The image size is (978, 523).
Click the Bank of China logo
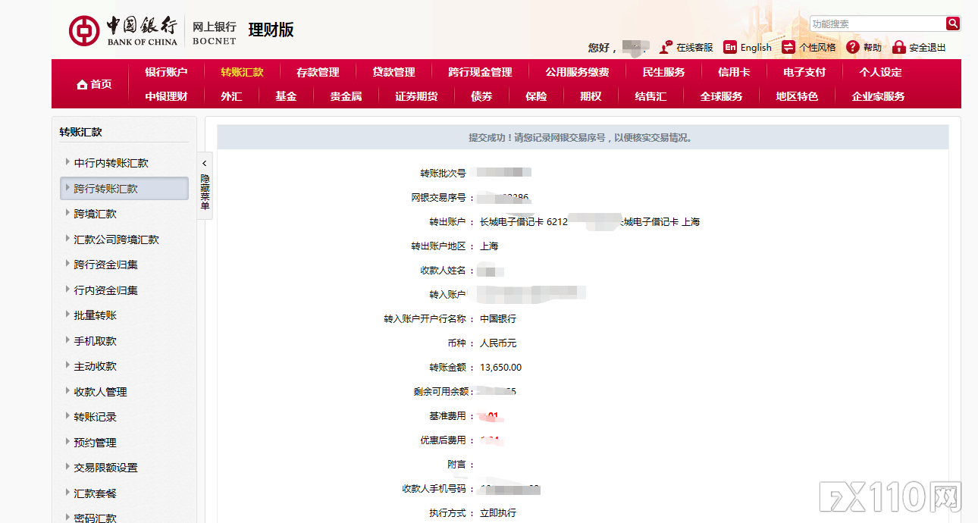84,30
